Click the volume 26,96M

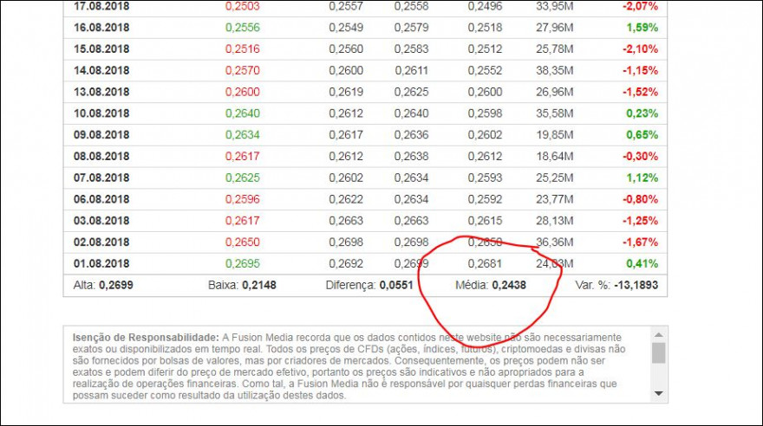pos(555,92)
